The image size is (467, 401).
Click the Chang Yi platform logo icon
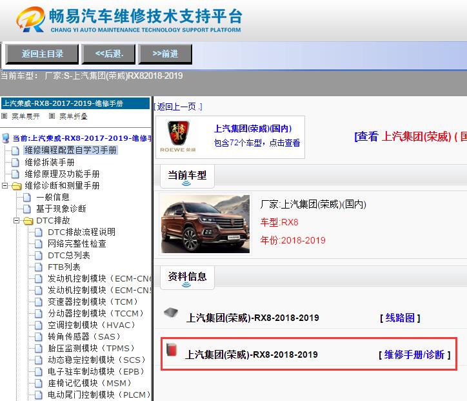click(x=31, y=19)
